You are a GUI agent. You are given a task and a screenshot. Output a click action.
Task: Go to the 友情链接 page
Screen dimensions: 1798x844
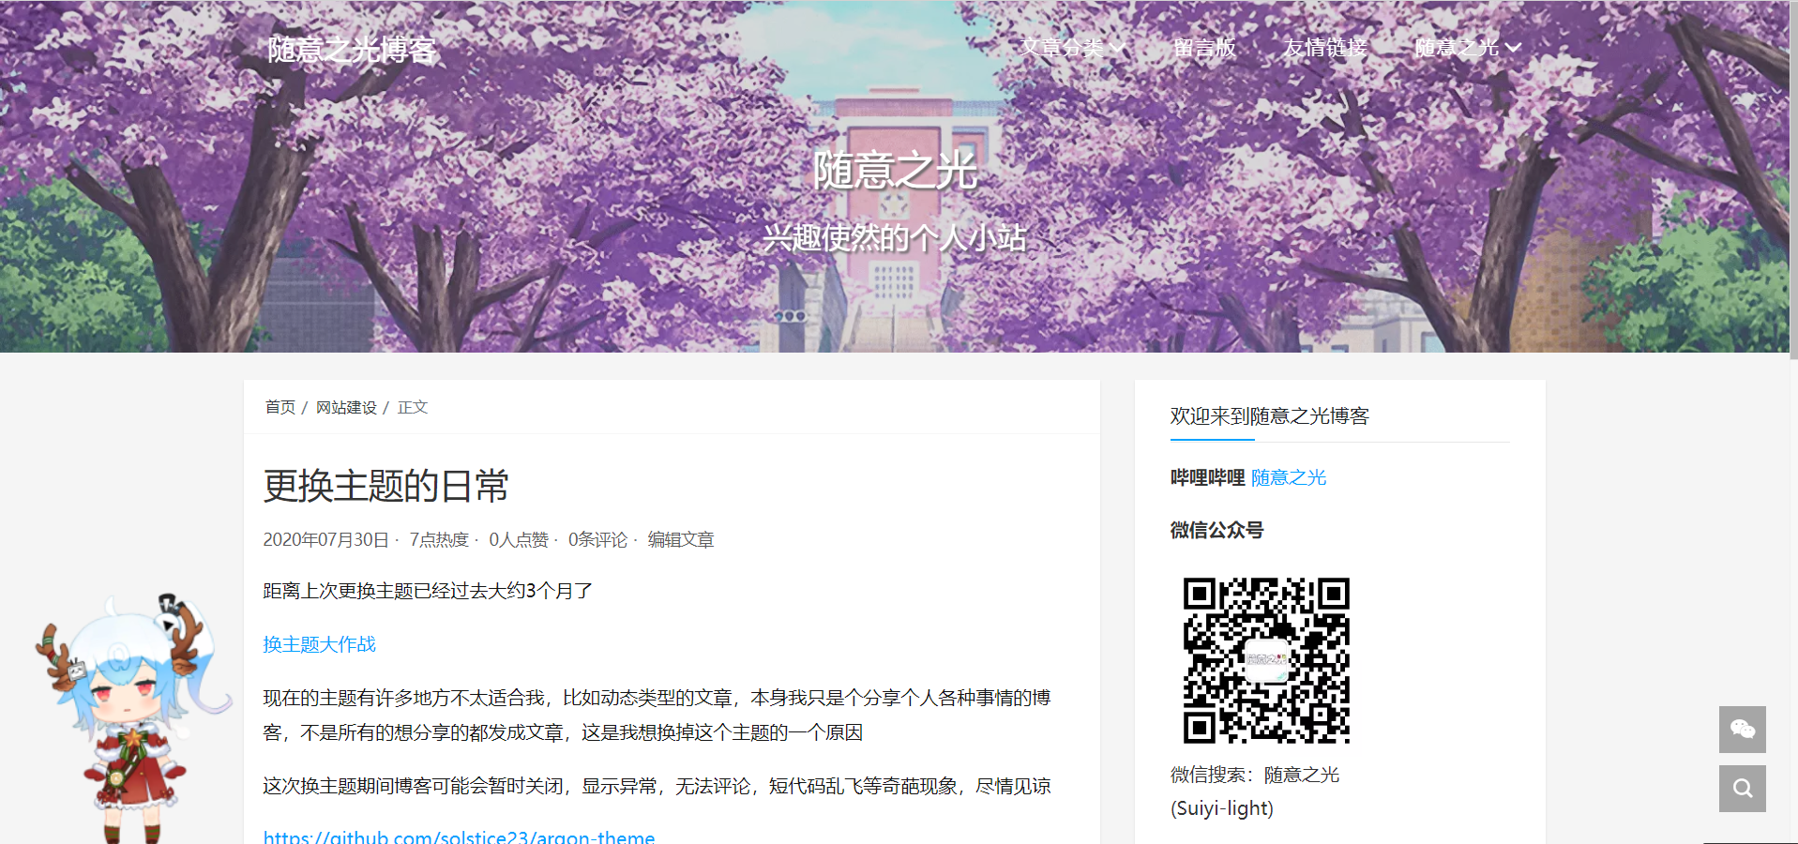[1324, 48]
